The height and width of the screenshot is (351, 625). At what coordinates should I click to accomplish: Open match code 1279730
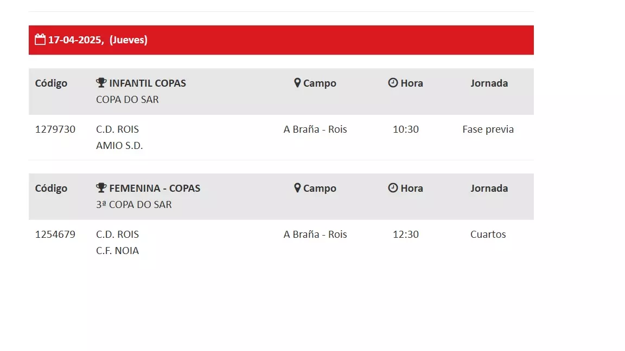pyautogui.click(x=55, y=129)
